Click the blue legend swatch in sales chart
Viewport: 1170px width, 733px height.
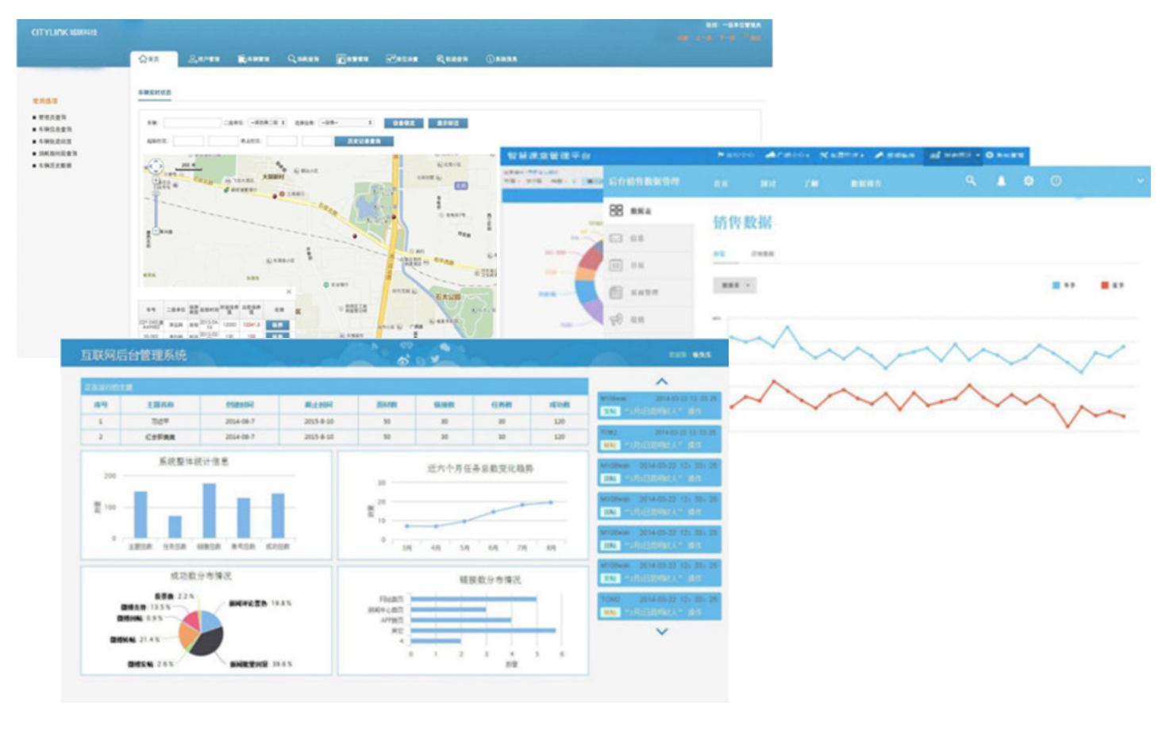tap(1056, 285)
